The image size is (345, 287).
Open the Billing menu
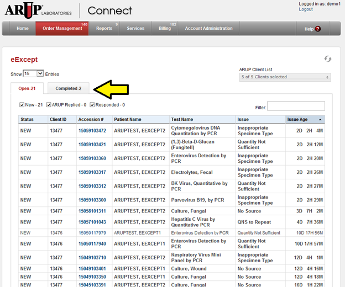[x=165, y=28]
